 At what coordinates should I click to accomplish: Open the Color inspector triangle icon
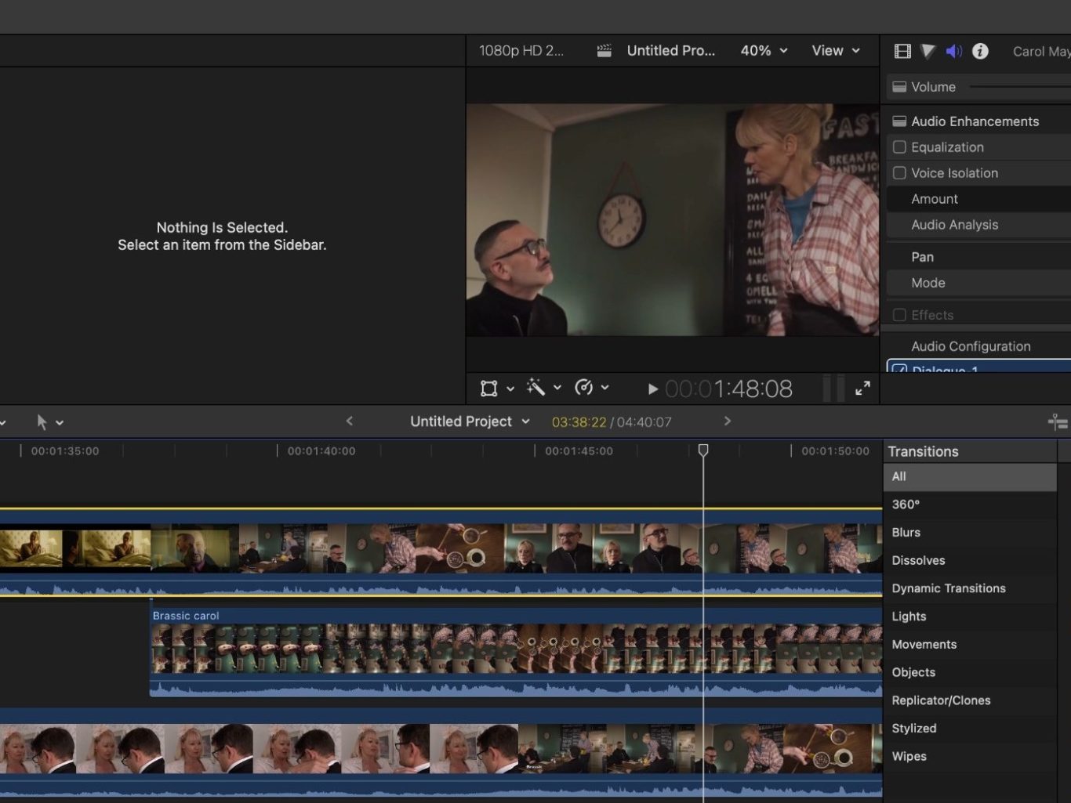(x=928, y=51)
